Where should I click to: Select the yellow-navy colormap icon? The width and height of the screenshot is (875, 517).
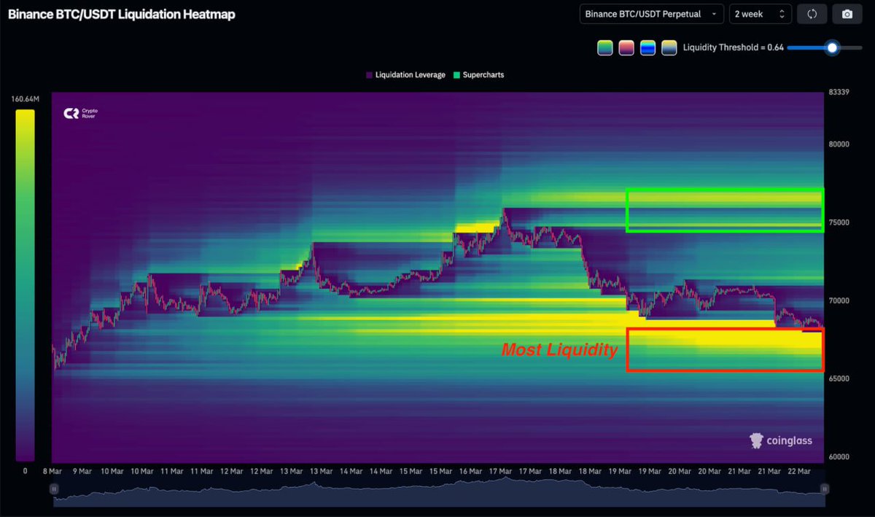tap(669, 47)
